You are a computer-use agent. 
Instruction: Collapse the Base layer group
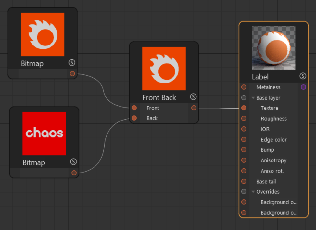(x=253, y=98)
